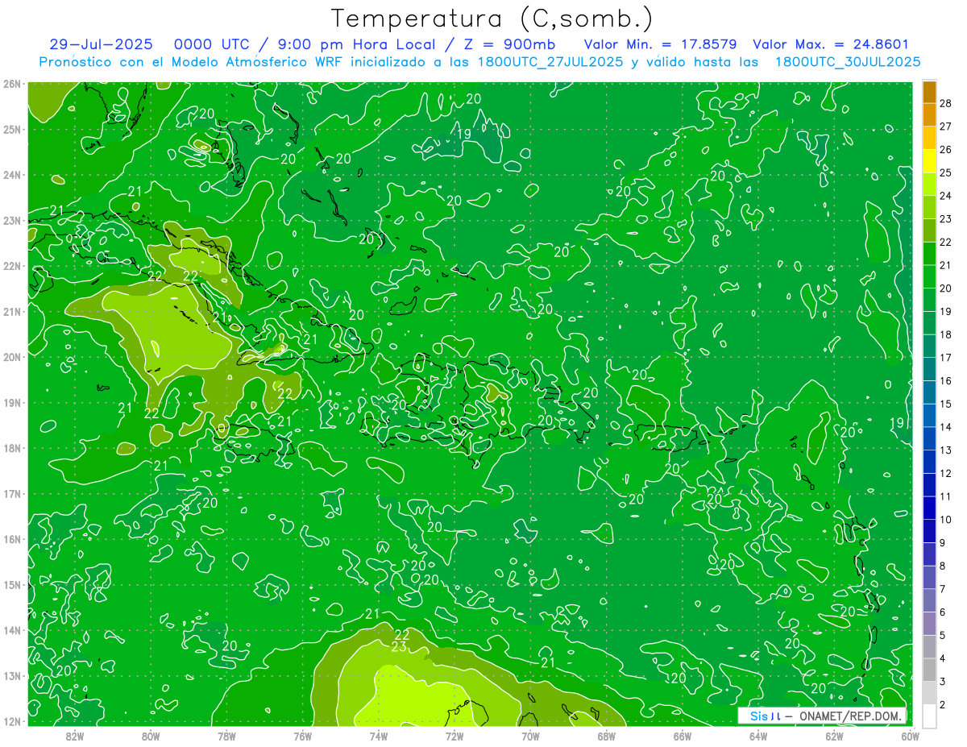Click the longitude label '74W'

coord(378,736)
